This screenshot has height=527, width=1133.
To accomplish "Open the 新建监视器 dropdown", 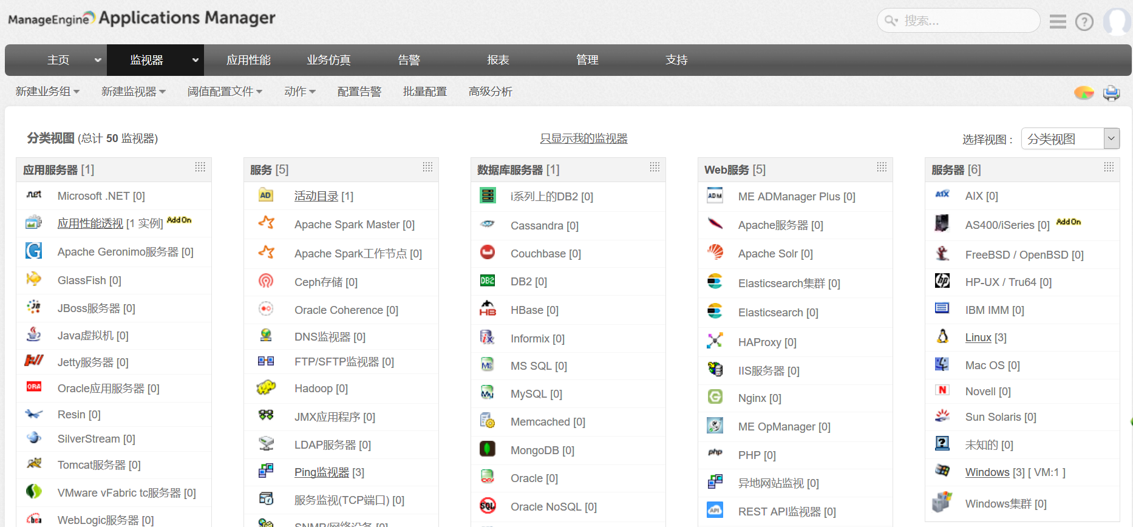I will point(134,92).
